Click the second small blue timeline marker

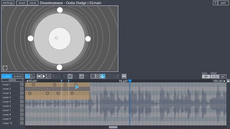pyautogui.click(x=69, y=81)
